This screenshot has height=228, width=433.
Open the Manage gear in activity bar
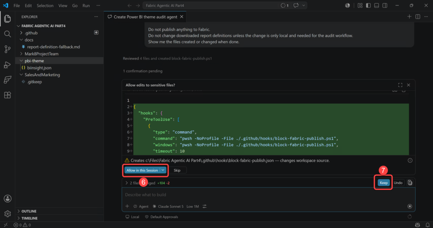pyautogui.click(x=8, y=214)
